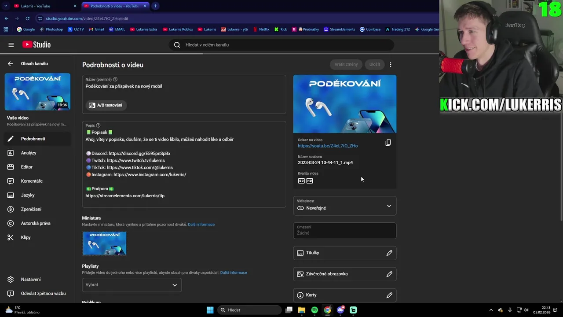Screen dimensions: 563x317
Task: Close the Podrobnosti o videu browser tab
Action: click(x=145, y=6)
